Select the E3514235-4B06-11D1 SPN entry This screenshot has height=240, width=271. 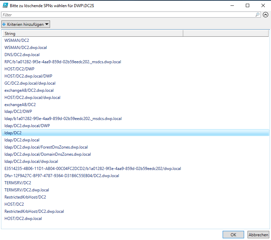[93, 169]
